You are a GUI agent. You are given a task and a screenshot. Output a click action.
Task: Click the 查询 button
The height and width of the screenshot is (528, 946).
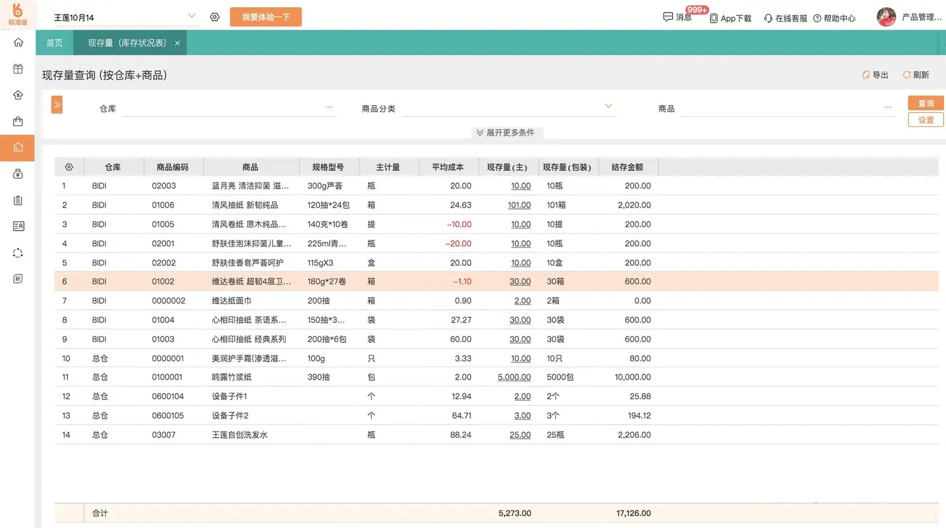[926, 103]
